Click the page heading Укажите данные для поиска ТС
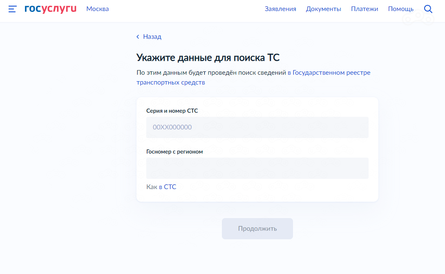The height and width of the screenshot is (274, 445). pyautogui.click(x=208, y=57)
